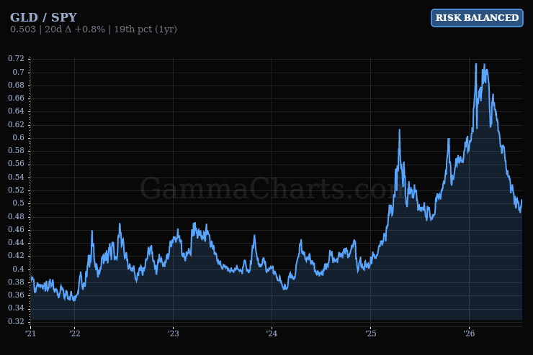533x355 pixels.
Task: Click the 0.38 y-axis label
Action: tap(17, 282)
